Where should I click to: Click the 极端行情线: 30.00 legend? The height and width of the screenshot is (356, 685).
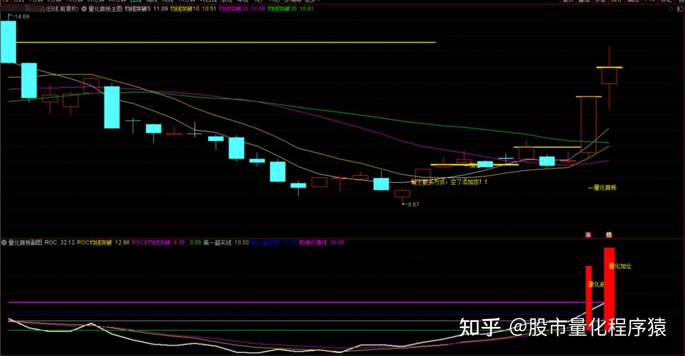pos(322,242)
